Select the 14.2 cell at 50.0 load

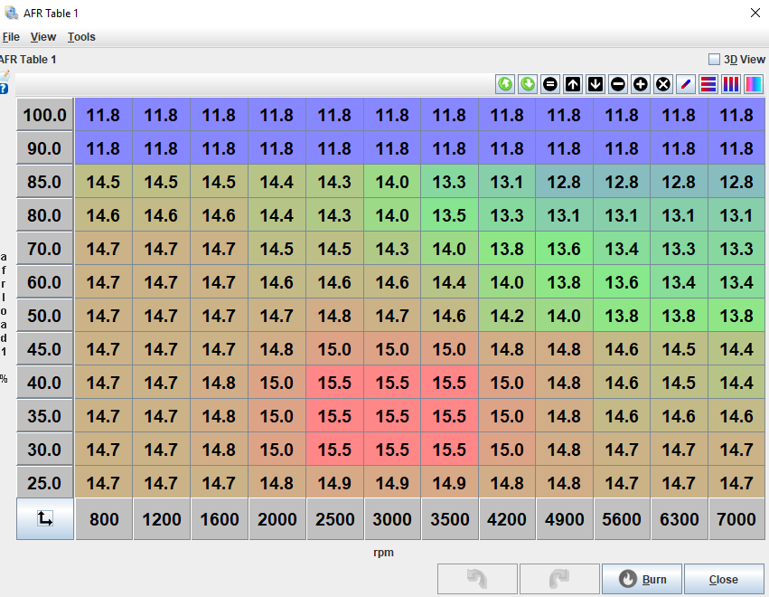click(x=507, y=316)
